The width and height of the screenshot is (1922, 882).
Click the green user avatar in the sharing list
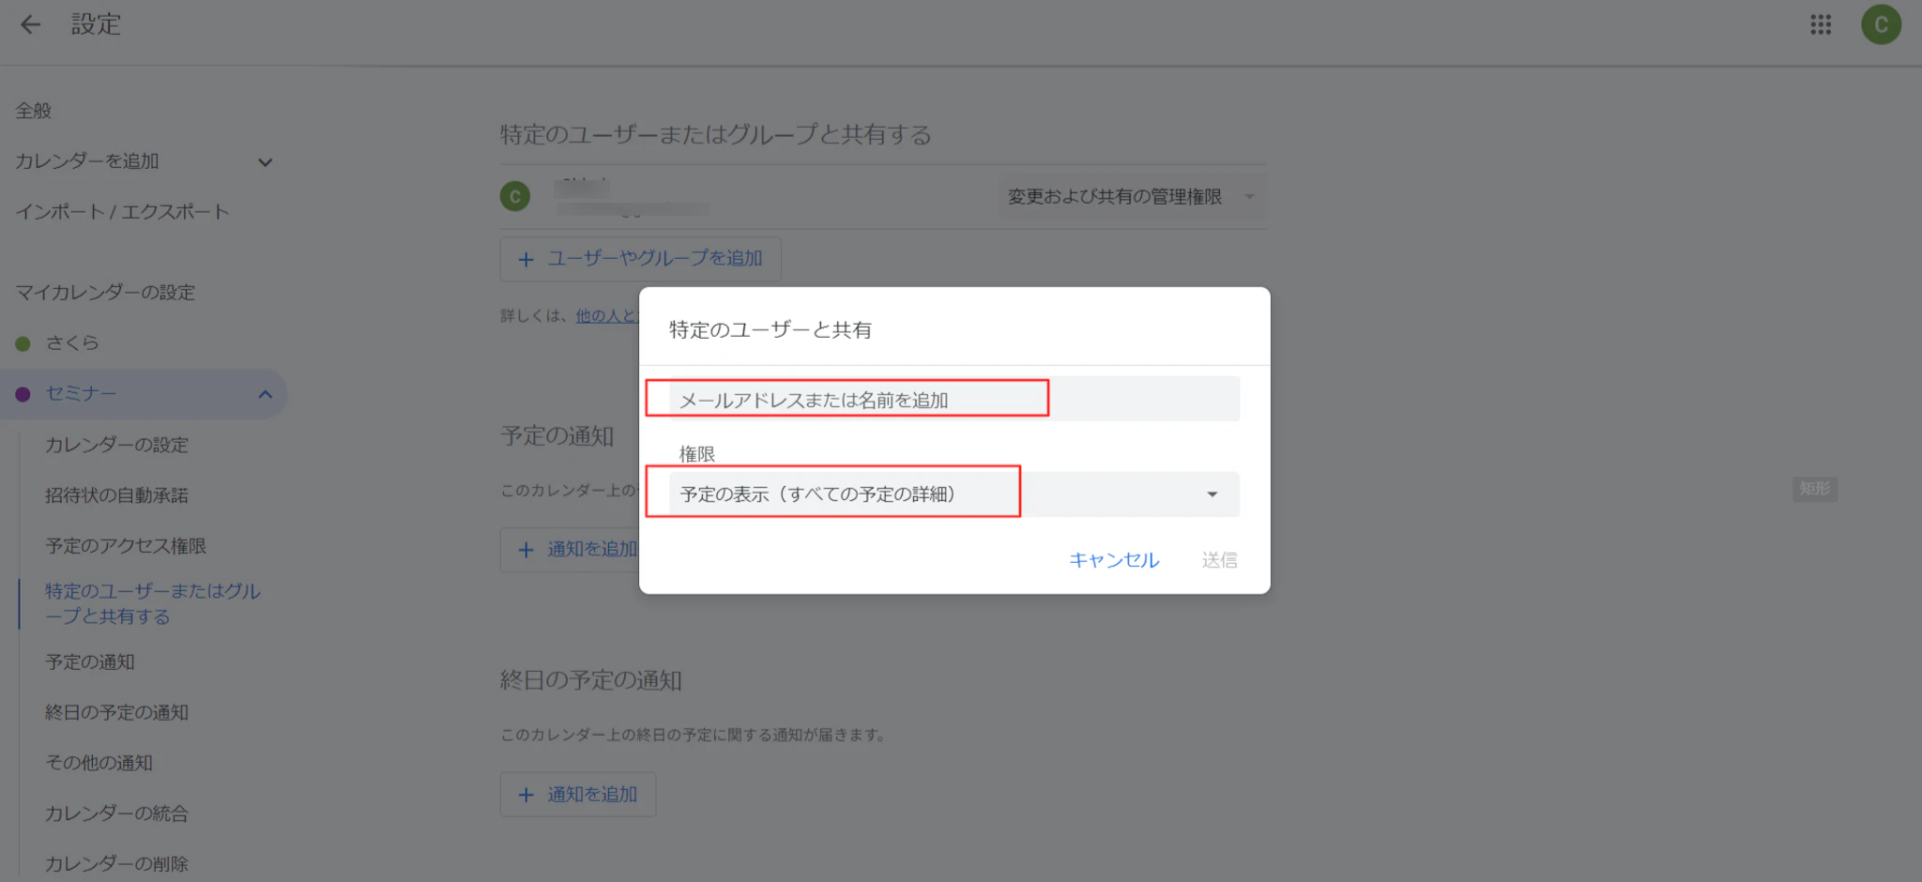(x=514, y=196)
